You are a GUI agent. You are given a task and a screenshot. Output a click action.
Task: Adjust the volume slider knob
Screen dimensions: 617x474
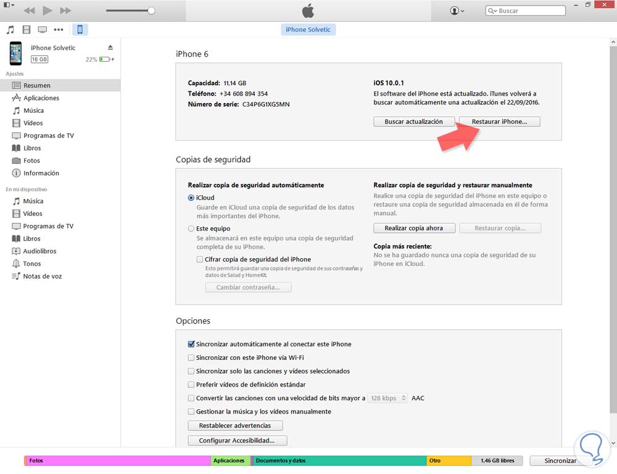(151, 10)
